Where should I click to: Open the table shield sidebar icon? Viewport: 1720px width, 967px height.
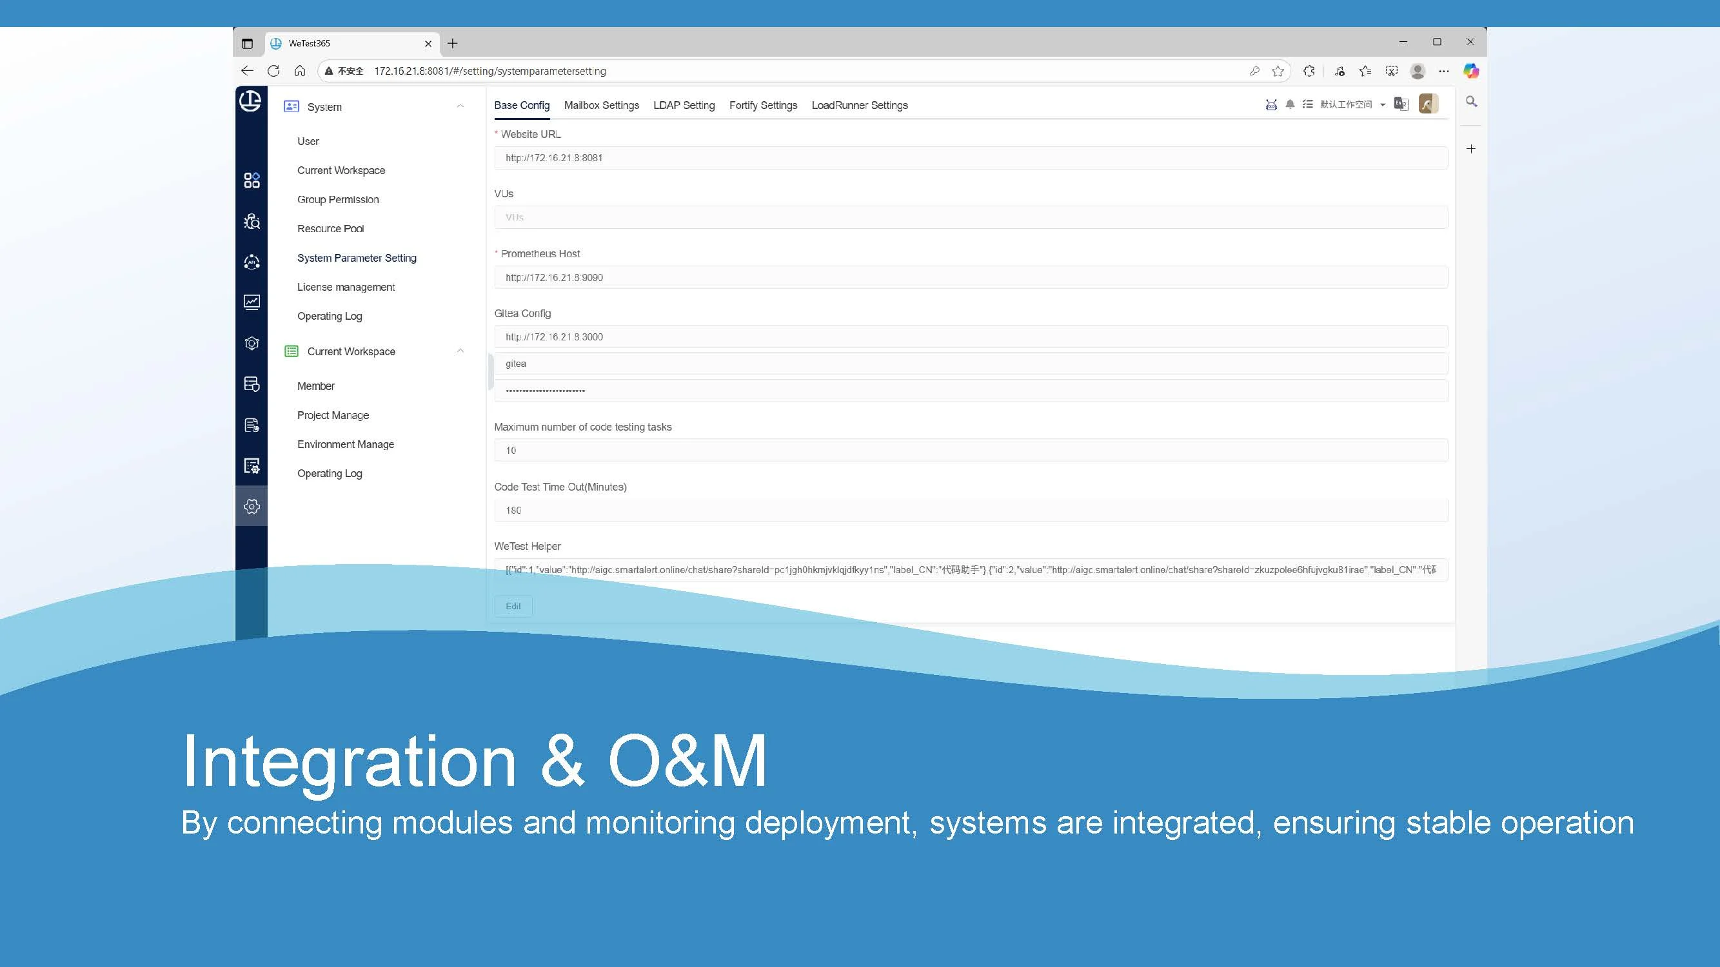coord(252,384)
